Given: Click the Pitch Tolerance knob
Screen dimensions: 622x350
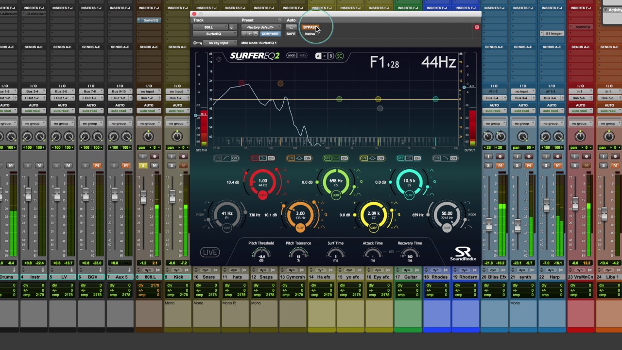Looking at the screenshot, I should [298, 254].
